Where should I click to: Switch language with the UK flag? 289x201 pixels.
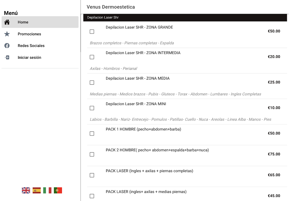coord(26,190)
